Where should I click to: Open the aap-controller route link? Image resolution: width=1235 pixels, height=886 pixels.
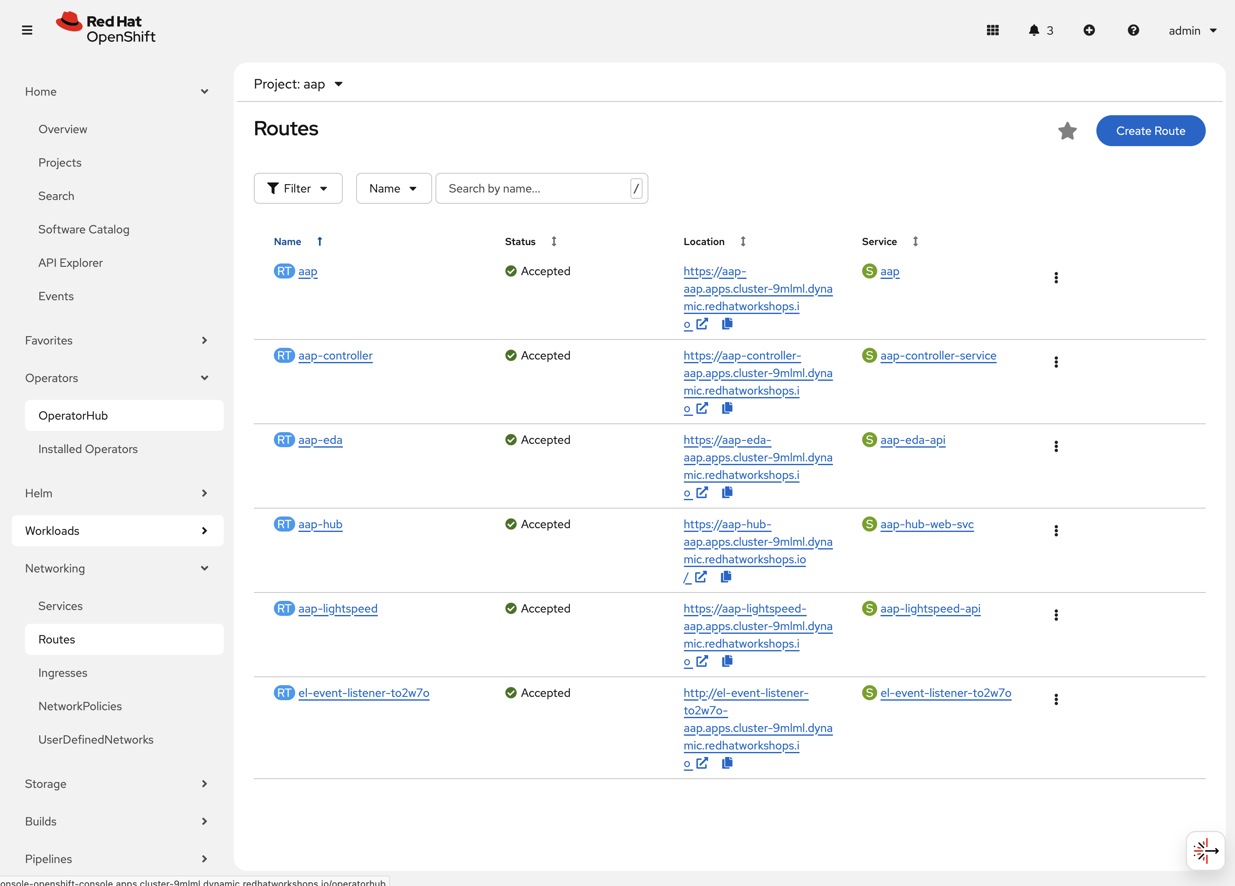pos(335,356)
